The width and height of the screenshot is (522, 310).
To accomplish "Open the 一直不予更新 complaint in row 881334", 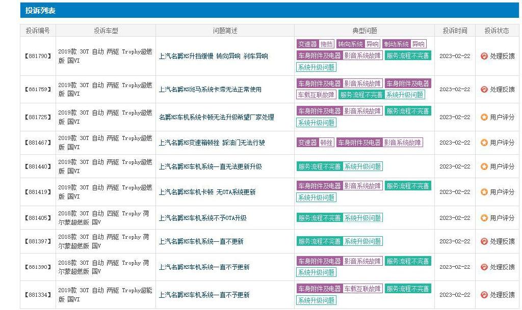I will pos(204,295).
